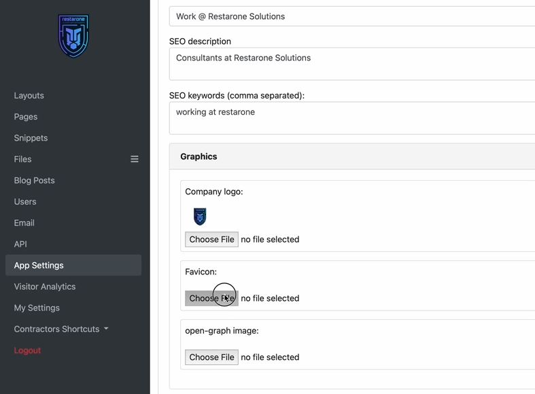Choose a file for Favicon
The image size is (535, 394).
pos(211,298)
